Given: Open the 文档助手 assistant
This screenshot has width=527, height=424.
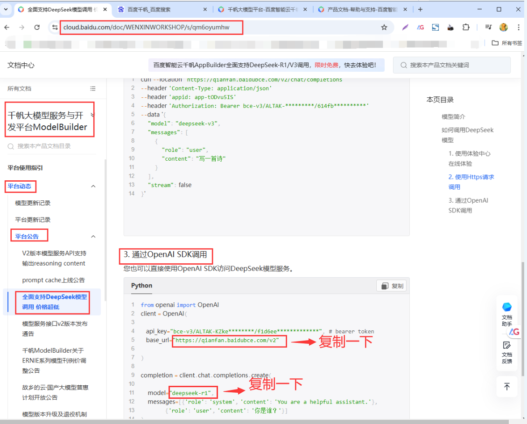Looking at the screenshot, I should (507, 315).
